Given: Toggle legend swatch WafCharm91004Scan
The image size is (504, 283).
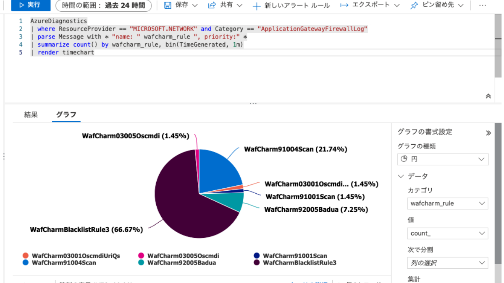Looking at the screenshot, I should pos(25,263).
